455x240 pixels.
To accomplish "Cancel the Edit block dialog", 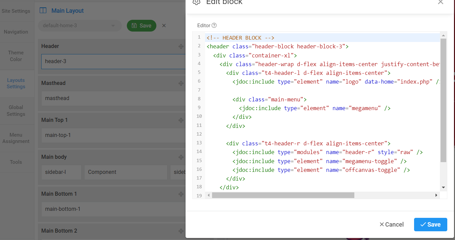I will pyautogui.click(x=392, y=225).
